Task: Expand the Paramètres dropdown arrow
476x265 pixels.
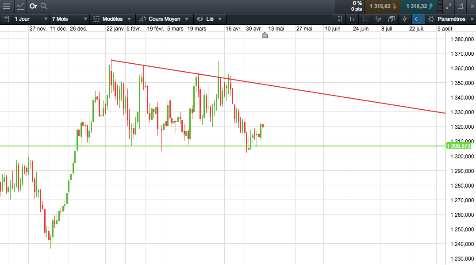Action: 472,19
